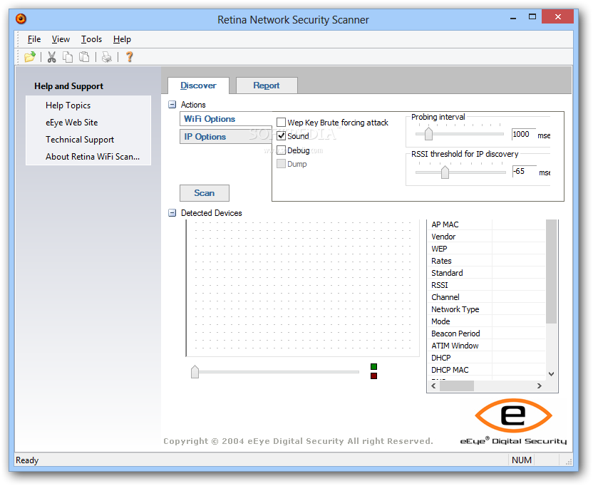Collapse the Detected Devices section

click(172, 213)
